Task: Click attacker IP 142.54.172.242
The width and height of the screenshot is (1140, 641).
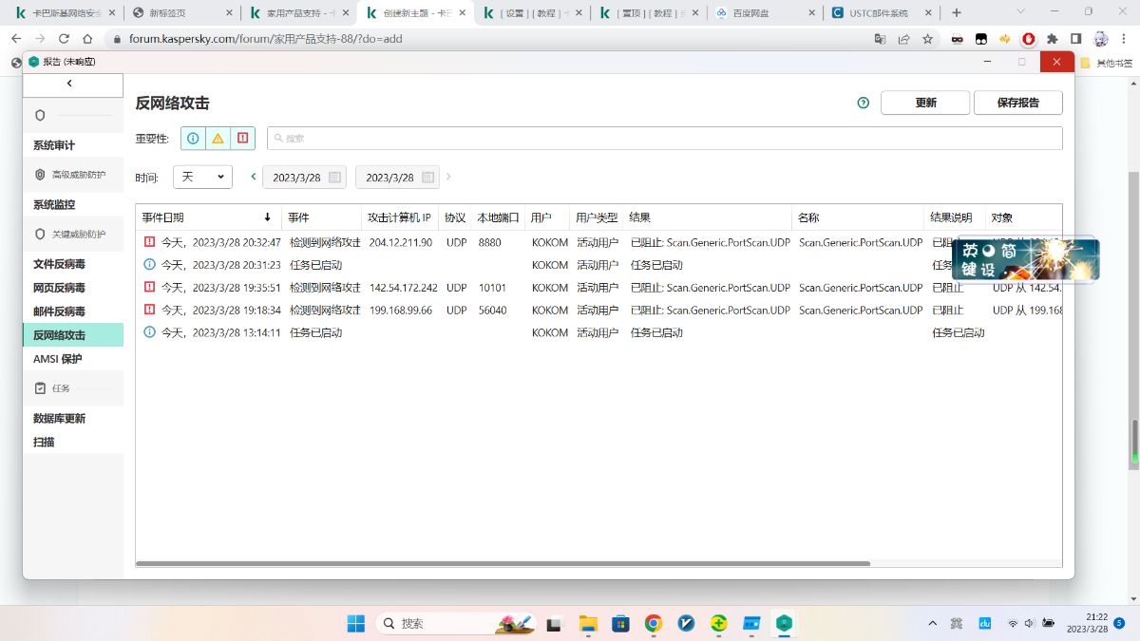Action: (403, 288)
